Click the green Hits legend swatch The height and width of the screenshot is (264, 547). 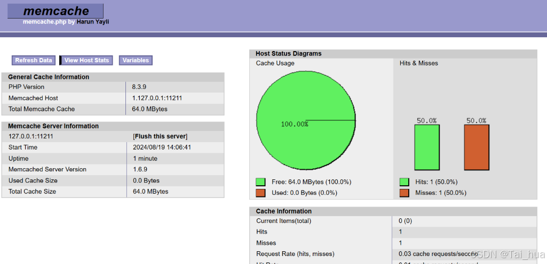click(x=404, y=182)
